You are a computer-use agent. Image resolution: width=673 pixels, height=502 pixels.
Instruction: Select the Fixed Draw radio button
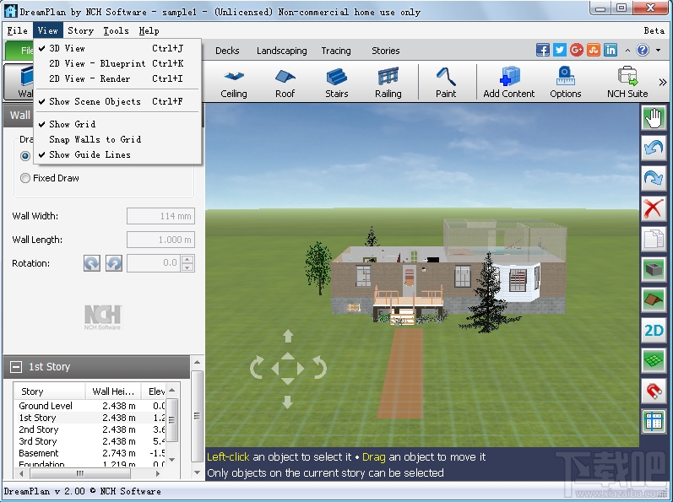[25, 178]
